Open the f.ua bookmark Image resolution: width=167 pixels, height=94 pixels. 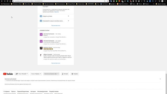pyautogui.click(x=97, y=4)
